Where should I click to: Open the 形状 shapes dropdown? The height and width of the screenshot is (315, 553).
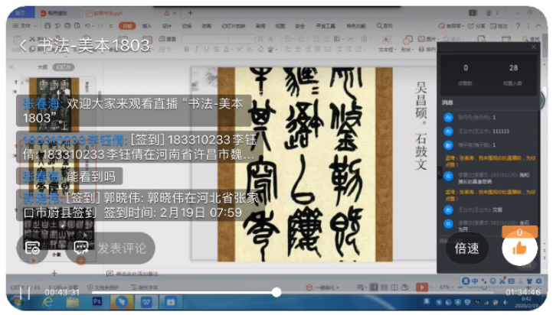click(x=407, y=44)
